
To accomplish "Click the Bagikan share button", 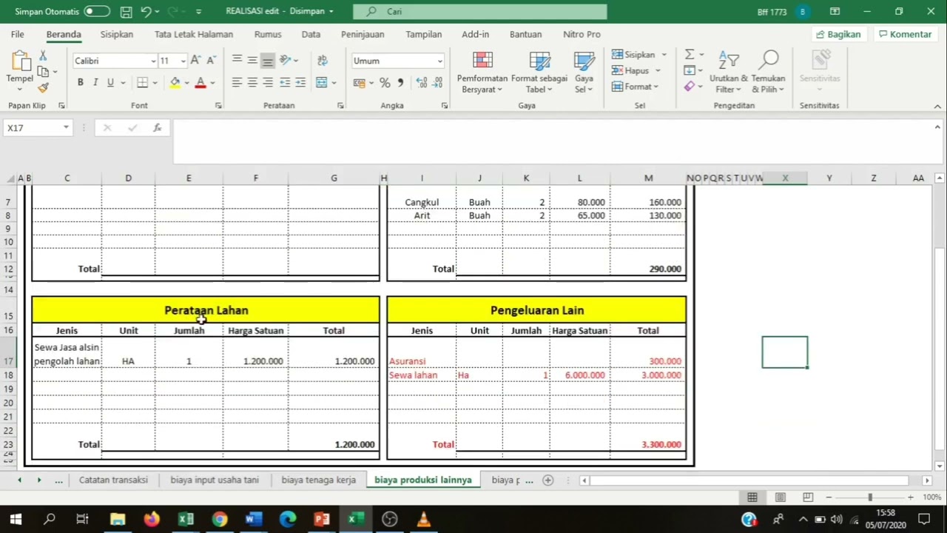I will click(838, 34).
